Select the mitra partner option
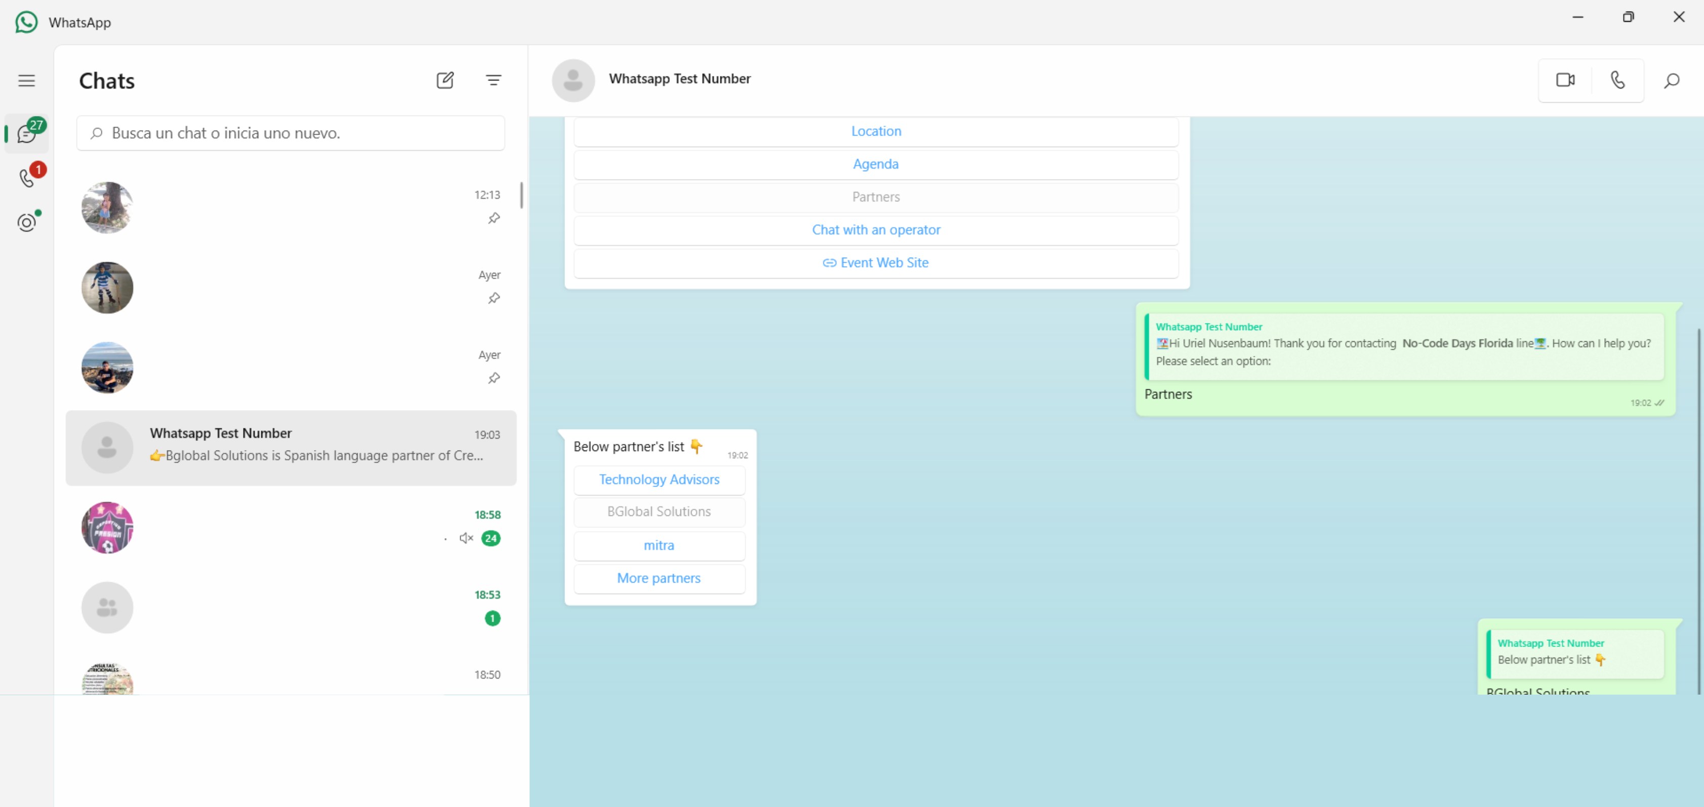 tap(660, 546)
